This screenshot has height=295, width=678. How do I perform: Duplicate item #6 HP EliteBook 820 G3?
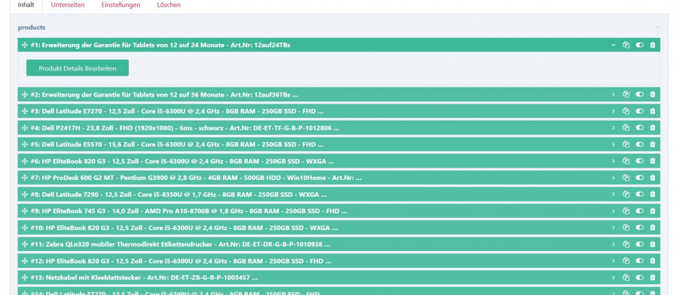point(626,161)
